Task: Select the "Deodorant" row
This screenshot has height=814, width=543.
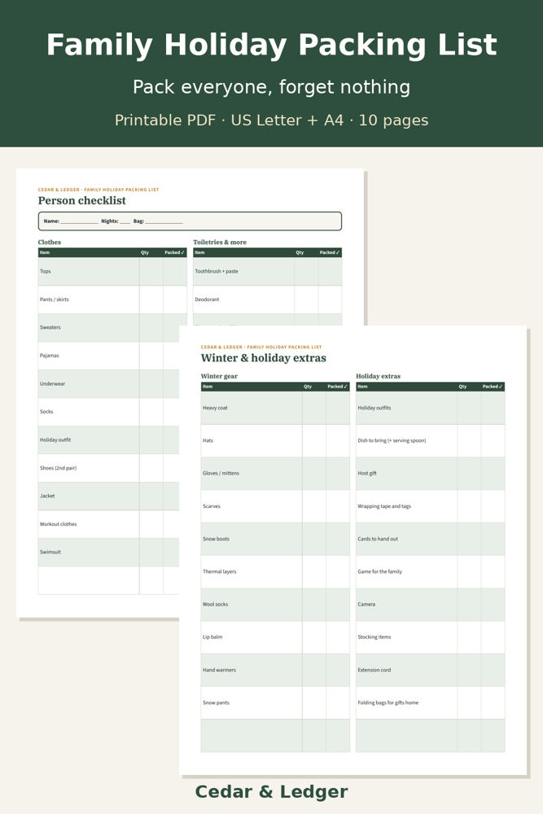Action: pos(267,300)
